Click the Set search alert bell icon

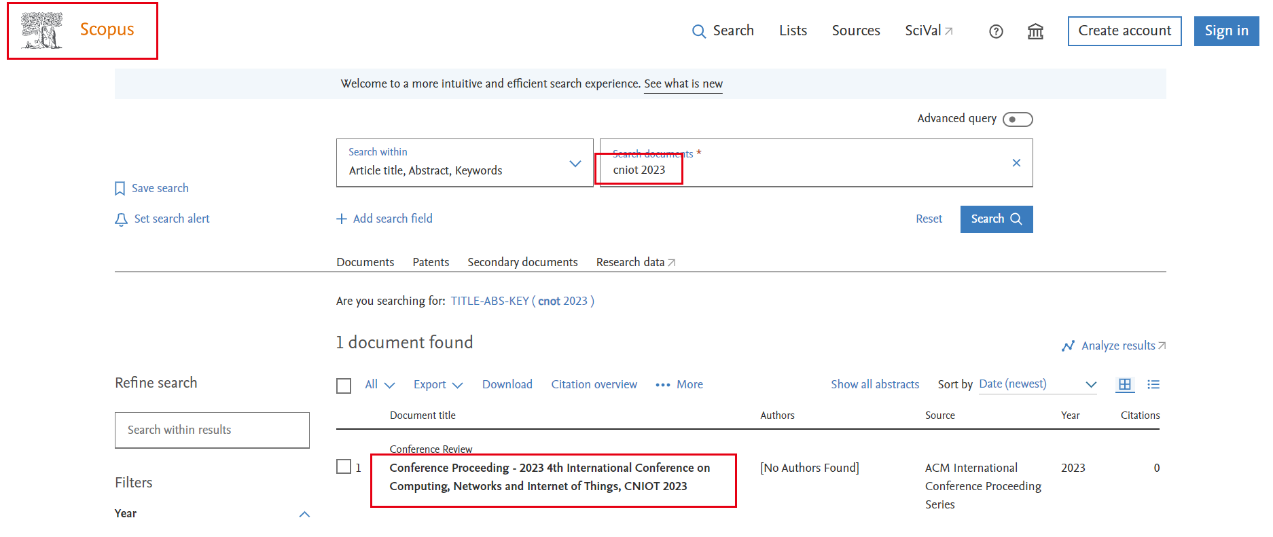point(121,219)
